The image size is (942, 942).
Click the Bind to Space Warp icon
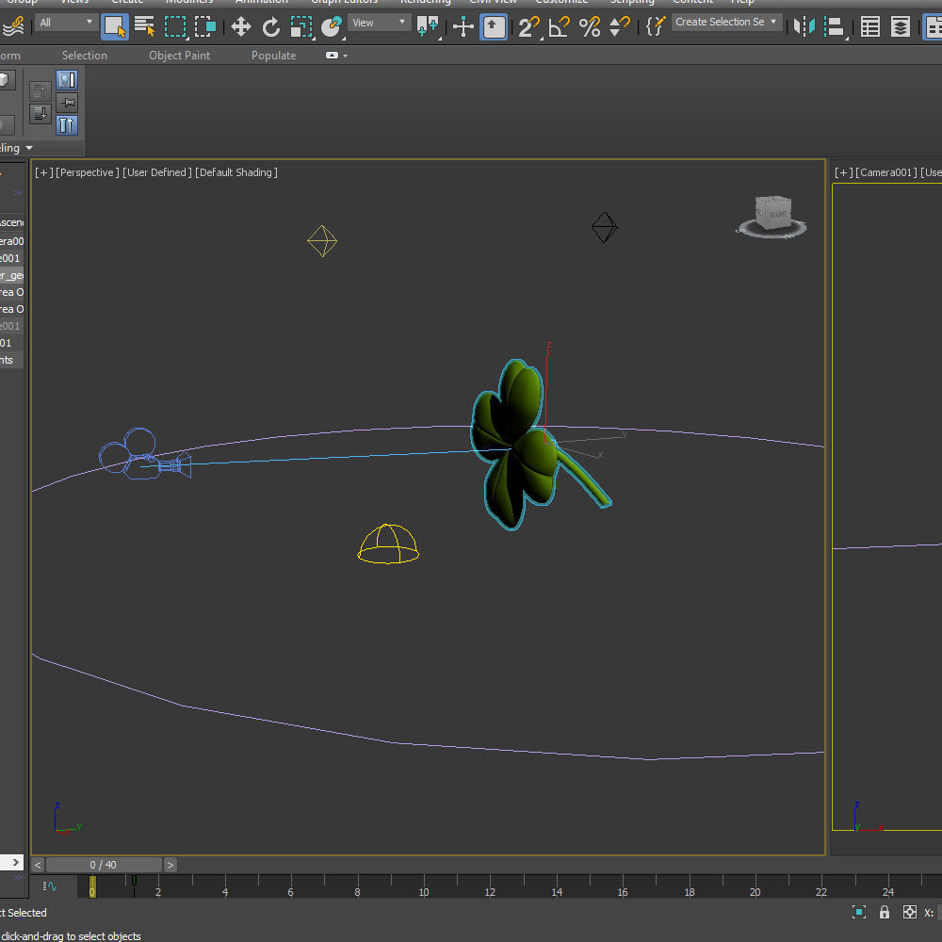[13, 25]
